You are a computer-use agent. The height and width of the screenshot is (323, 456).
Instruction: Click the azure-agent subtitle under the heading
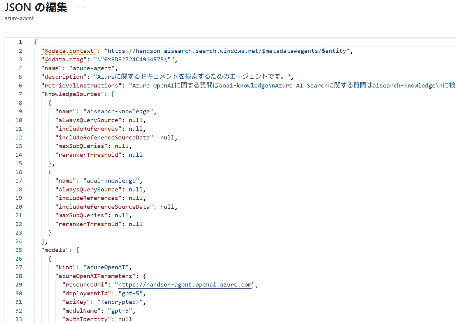point(19,18)
